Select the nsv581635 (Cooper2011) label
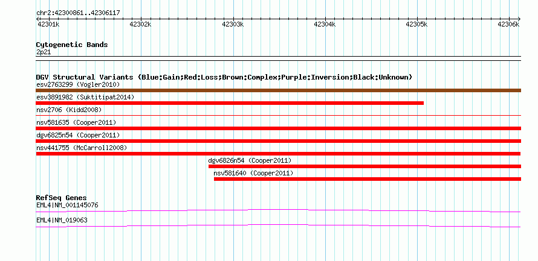Viewport: 538px width, 261px height. tap(76, 122)
